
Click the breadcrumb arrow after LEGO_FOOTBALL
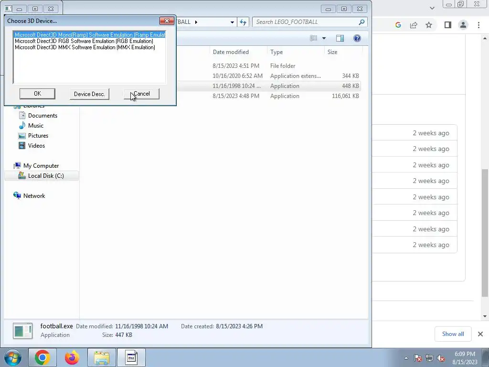point(196,22)
